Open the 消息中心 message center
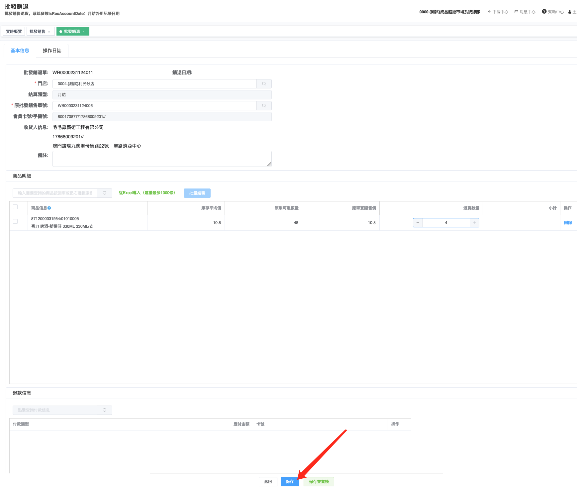Screen dimensions: 577x490 (525, 12)
